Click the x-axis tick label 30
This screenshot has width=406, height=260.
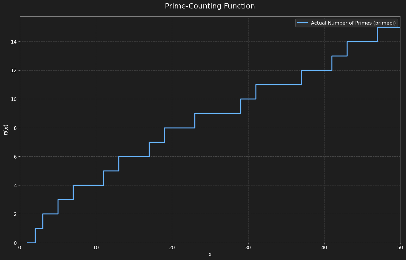coord(248,247)
